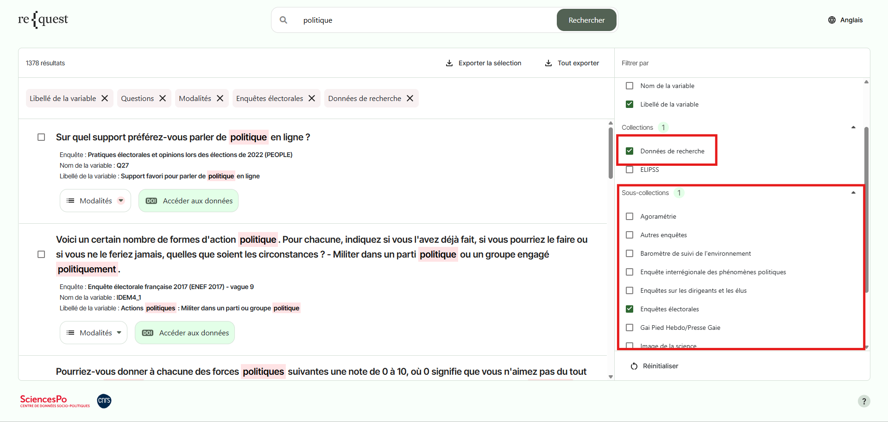Check the Nom de la variable checkbox
888x422 pixels.
pyautogui.click(x=630, y=86)
